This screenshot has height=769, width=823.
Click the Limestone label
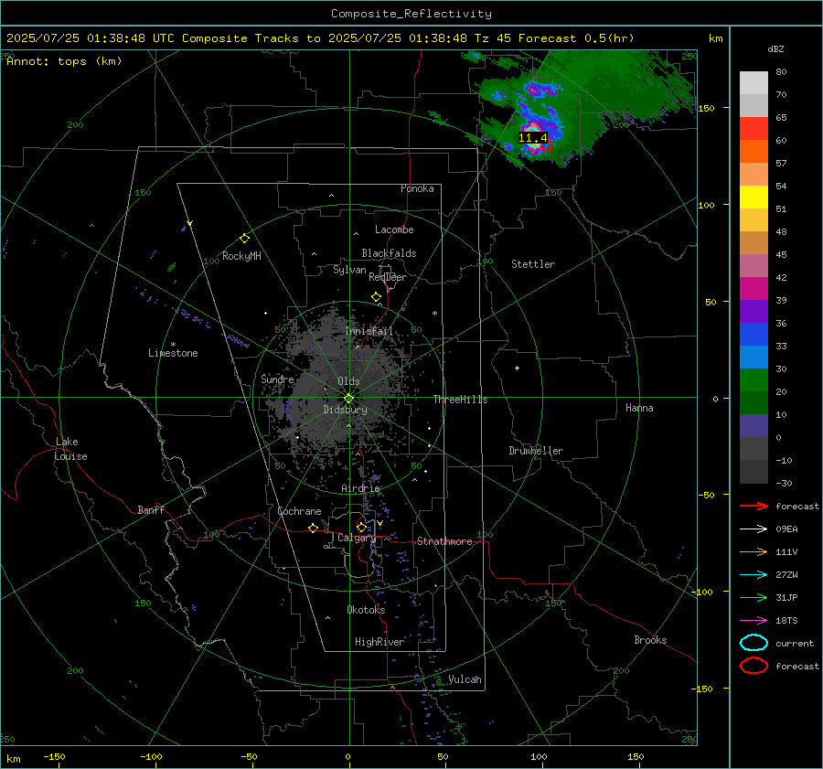click(173, 353)
